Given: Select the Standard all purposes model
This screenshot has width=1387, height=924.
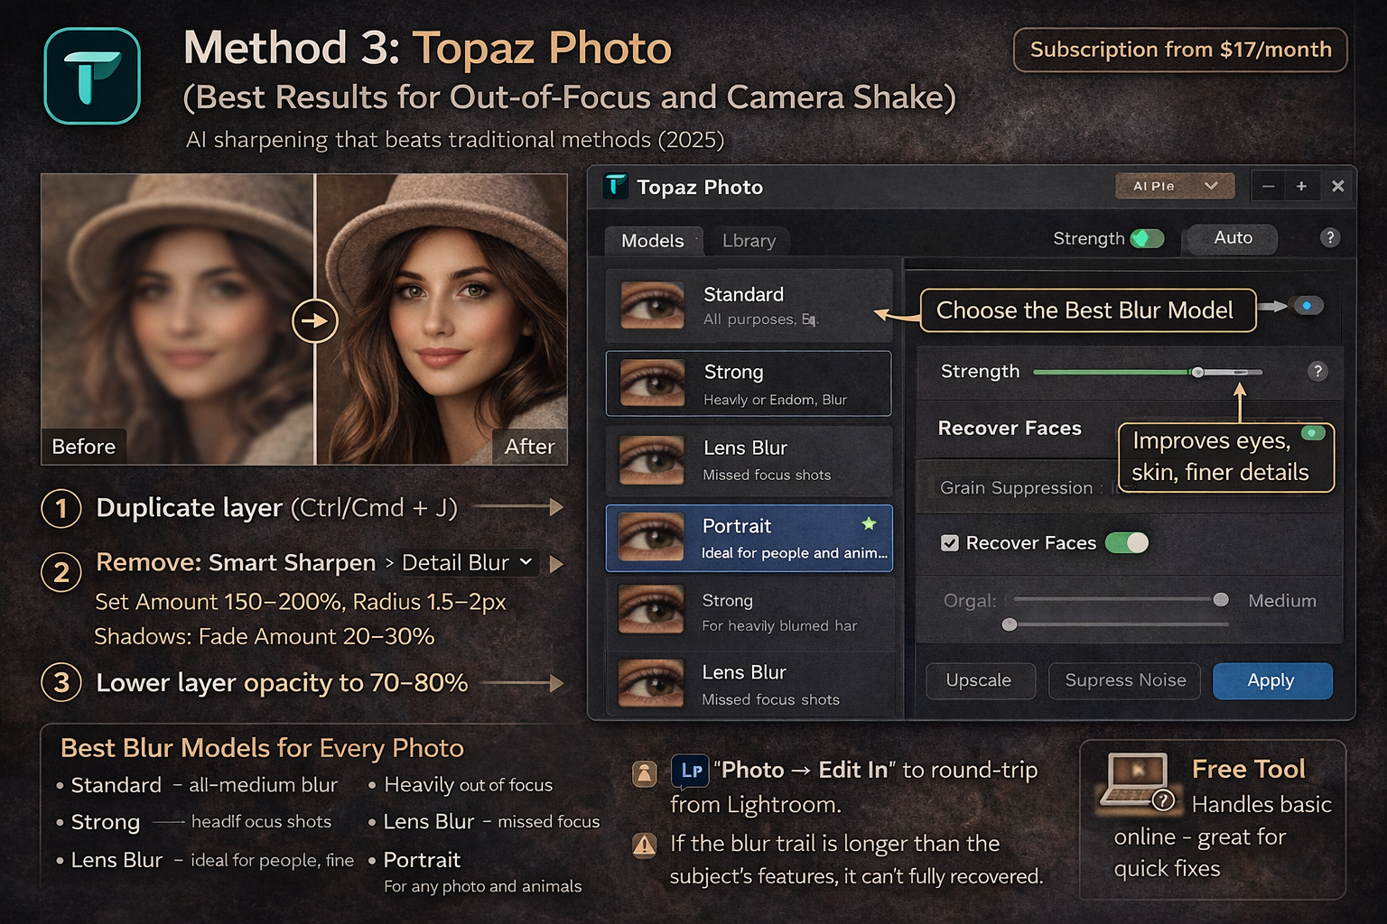Looking at the screenshot, I should point(749,305).
